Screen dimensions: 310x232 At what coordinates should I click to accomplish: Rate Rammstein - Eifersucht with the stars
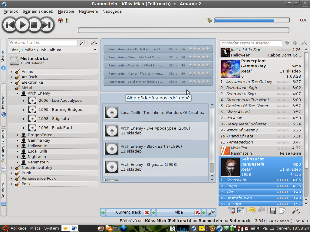pyautogui.click(x=199, y=57)
